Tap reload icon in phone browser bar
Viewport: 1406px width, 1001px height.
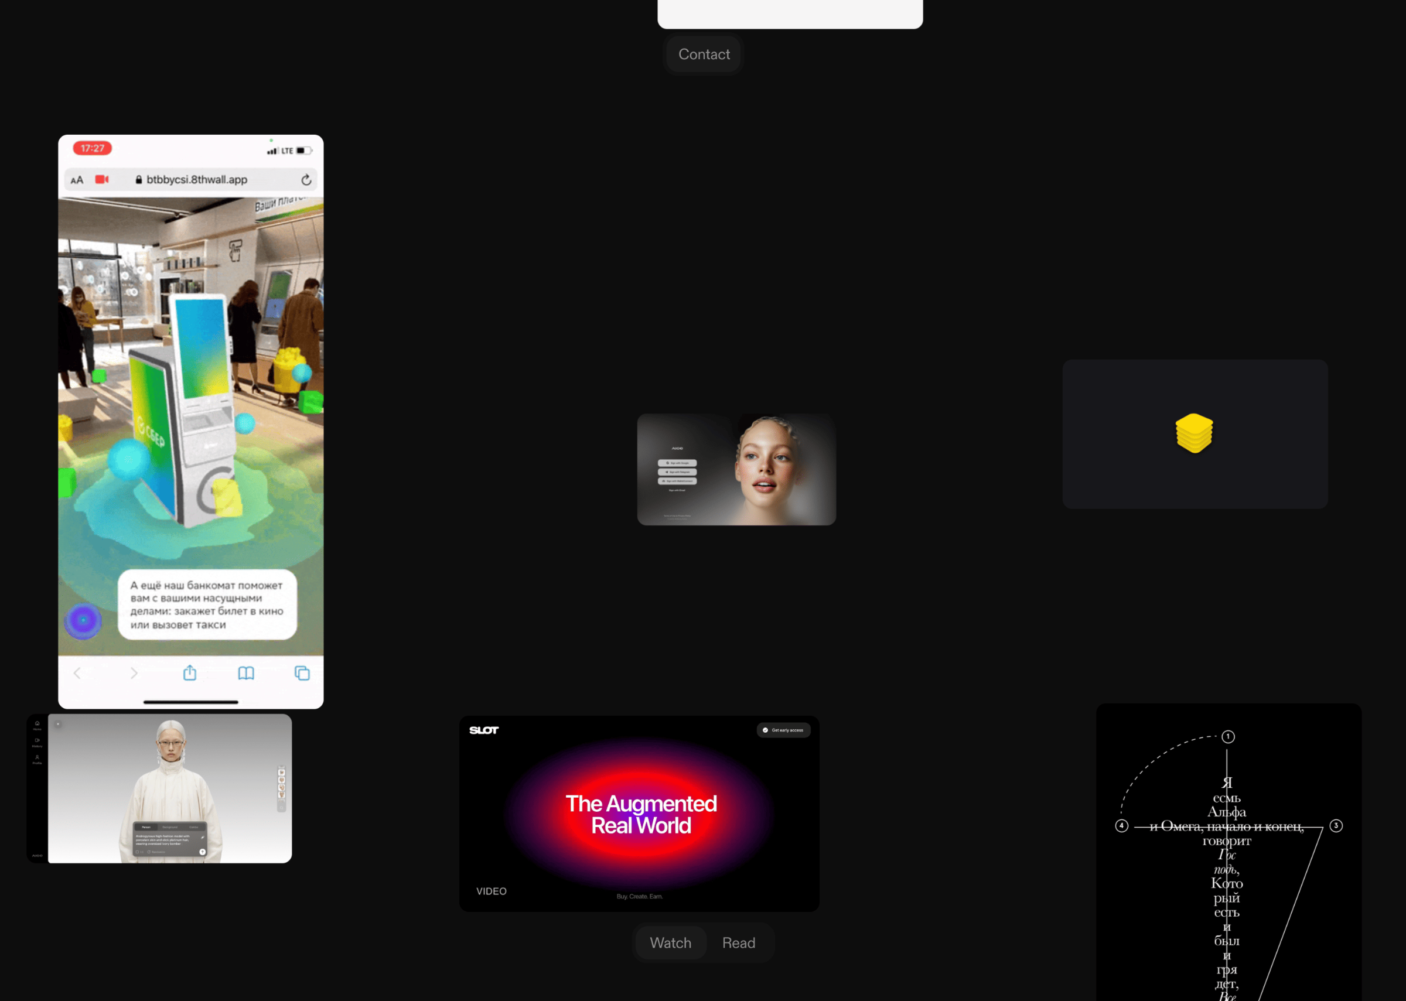coord(306,180)
